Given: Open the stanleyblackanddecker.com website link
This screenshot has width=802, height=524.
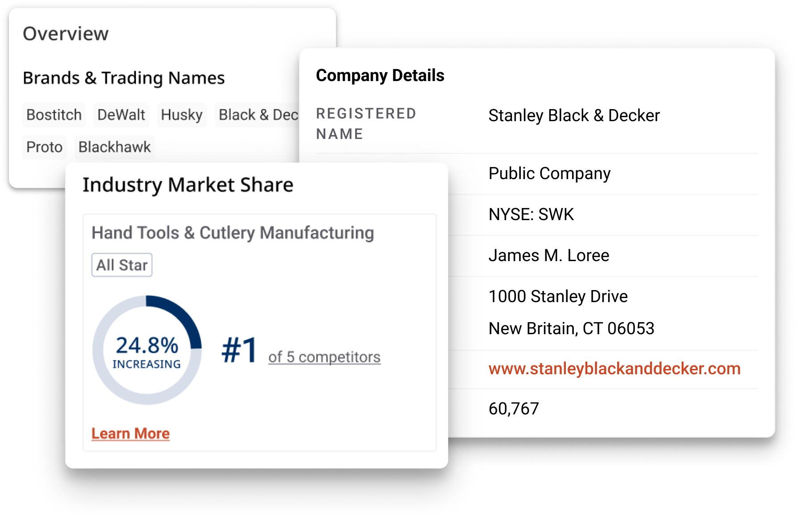Looking at the screenshot, I should [x=614, y=368].
